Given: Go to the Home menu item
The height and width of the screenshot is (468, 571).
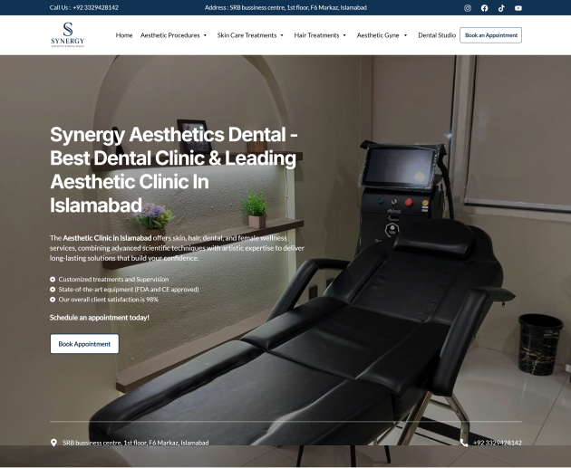Looking at the screenshot, I should (124, 35).
